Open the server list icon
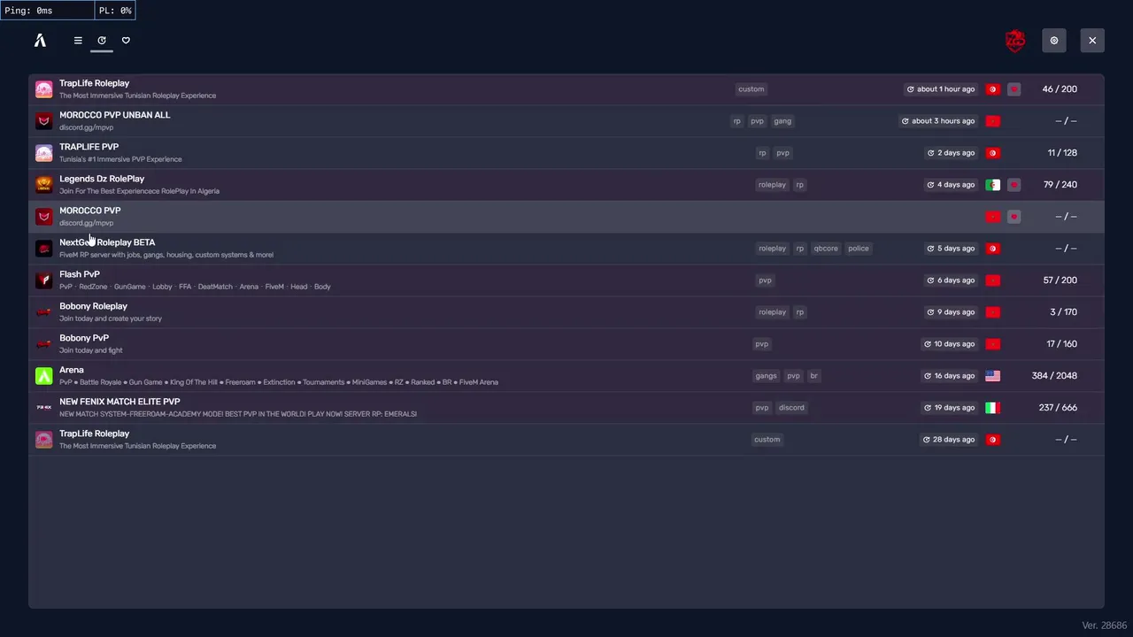Image resolution: width=1133 pixels, height=637 pixels. tap(78, 41)
